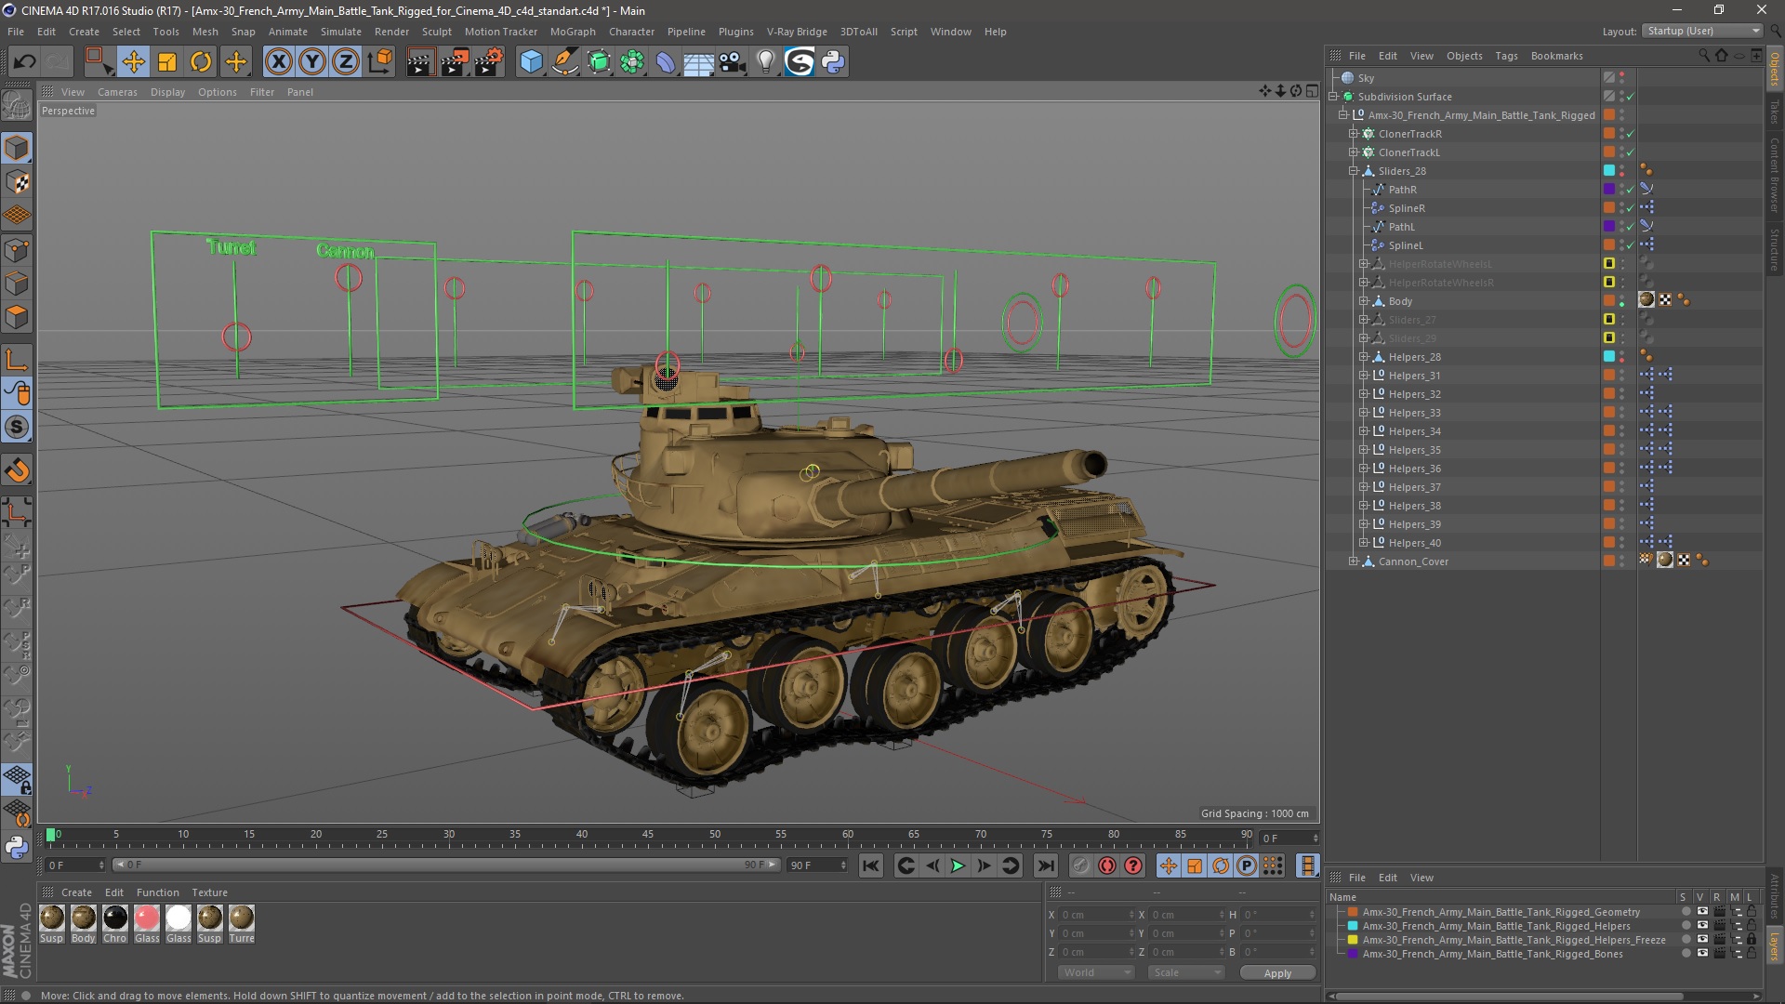This screenshot has height=1004, width=1785.
Task: Toggle Y axis lock
Action: click(x=312, y=62)
